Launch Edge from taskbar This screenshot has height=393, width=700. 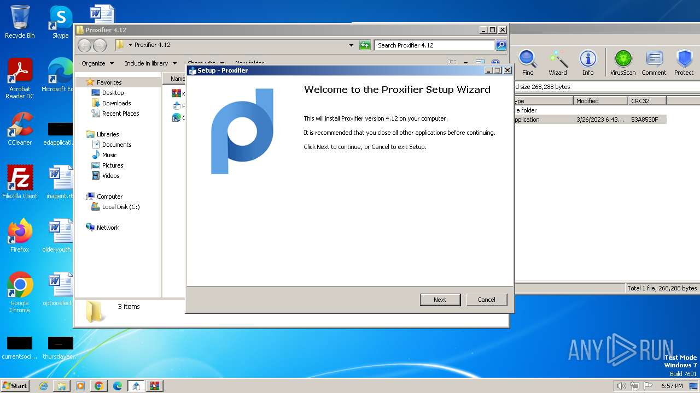tap(118, 386)
